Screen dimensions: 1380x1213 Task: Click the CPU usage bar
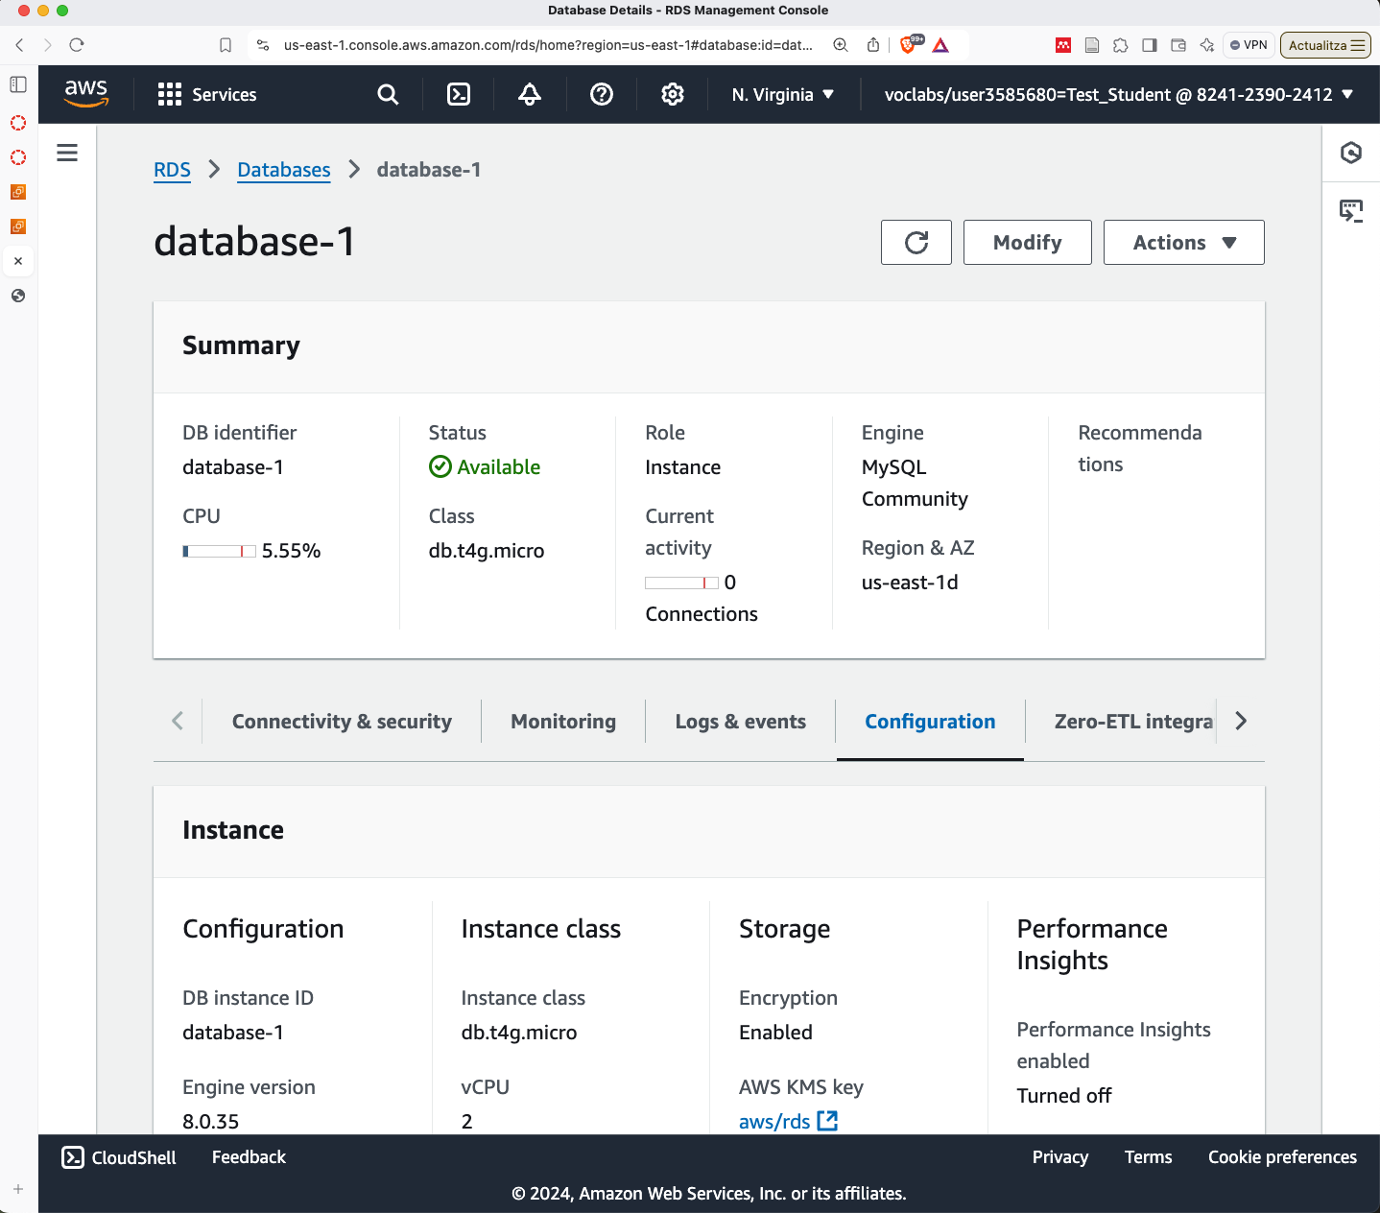pyautogui.click(x=219, y=551)
